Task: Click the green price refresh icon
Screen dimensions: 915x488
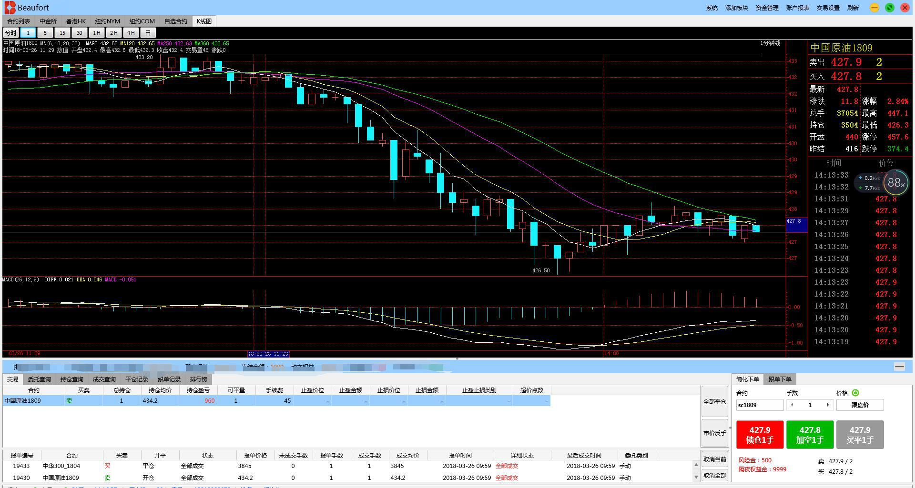Action: [x=855, y=393]
